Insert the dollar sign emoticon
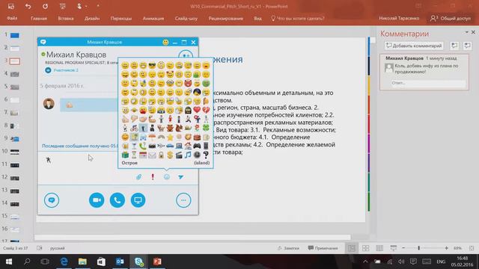 point(170,155)
